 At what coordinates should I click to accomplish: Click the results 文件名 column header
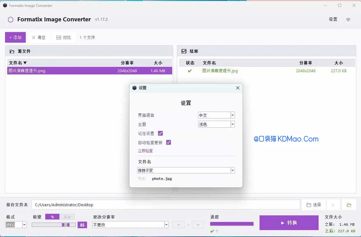[x=209, y=63]
